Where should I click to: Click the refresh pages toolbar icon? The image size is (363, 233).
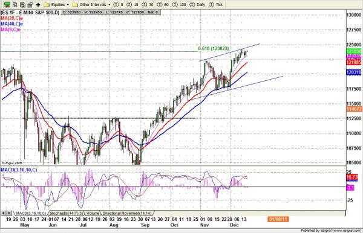(23, 4)
